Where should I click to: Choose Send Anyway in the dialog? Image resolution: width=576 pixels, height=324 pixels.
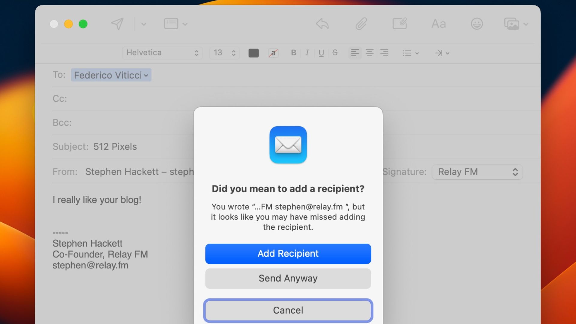point(288,278)
